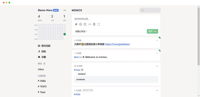Image resolution: width=200 pixels, height=97 pixels.
Task: Open options for the Welcome to memos memo
Action: pos(157,53)
